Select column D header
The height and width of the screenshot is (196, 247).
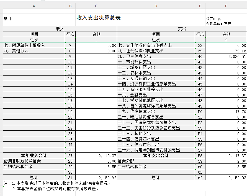[156, 6]
